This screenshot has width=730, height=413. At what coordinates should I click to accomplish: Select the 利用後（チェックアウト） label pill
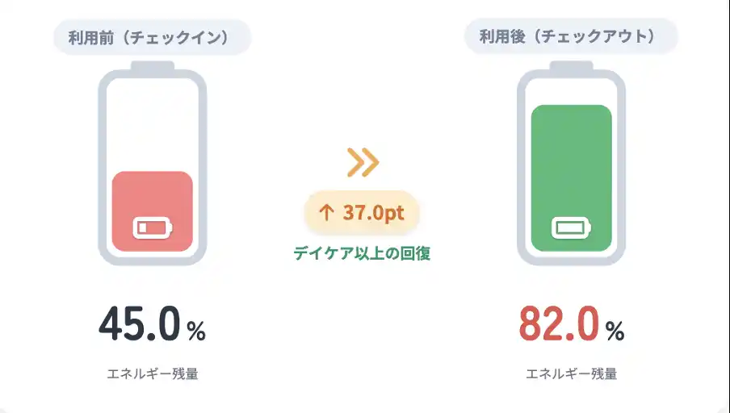(571, 36)
